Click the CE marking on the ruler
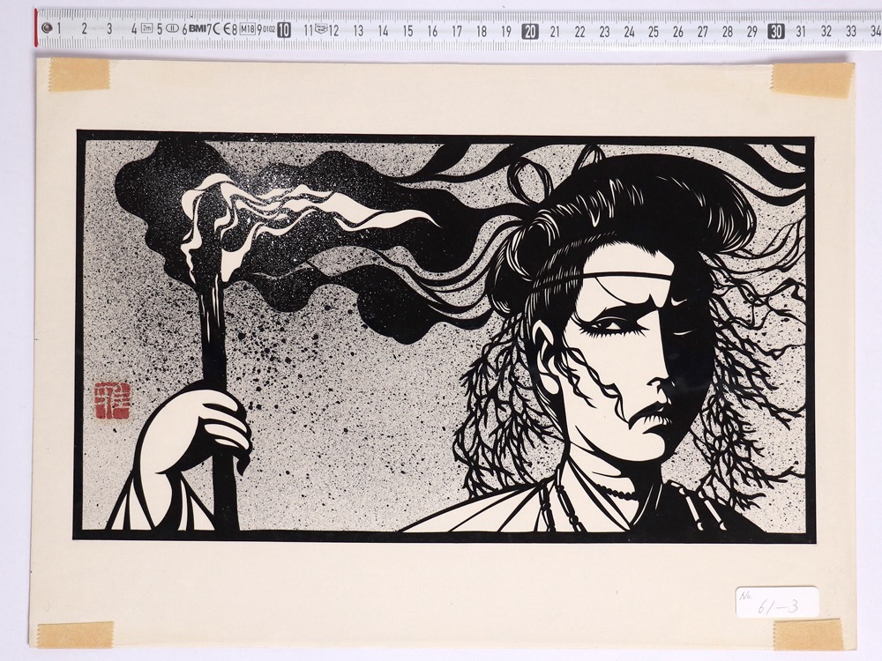Viewport: 882px width, 661px height. (224, 29)
